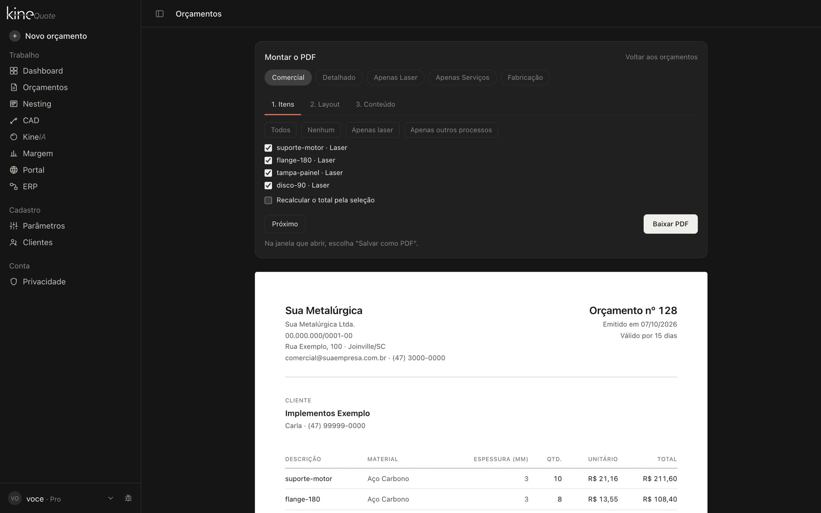
Task: Click the Apenas laser filter button
Action: [x=372, y=130]
